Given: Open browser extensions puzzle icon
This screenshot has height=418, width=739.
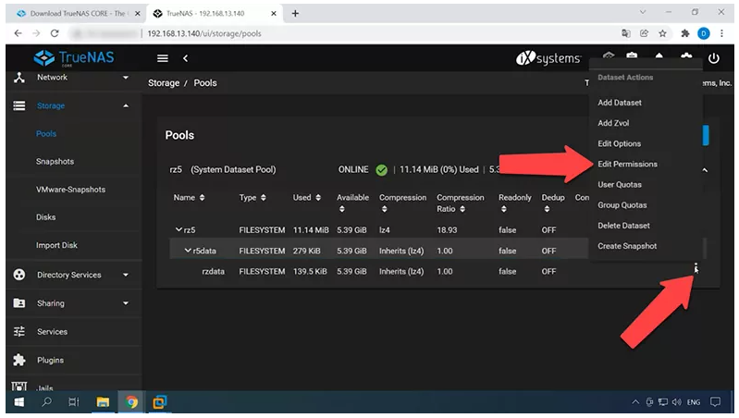Looking at the screenshot, I should 685,33.
